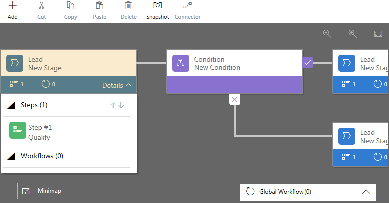Image resolution: width=389 pixels, height=203 pixels.
Task: Collapse the Steps (1) section
Action: pyautogui.click(x=11, y=105)
